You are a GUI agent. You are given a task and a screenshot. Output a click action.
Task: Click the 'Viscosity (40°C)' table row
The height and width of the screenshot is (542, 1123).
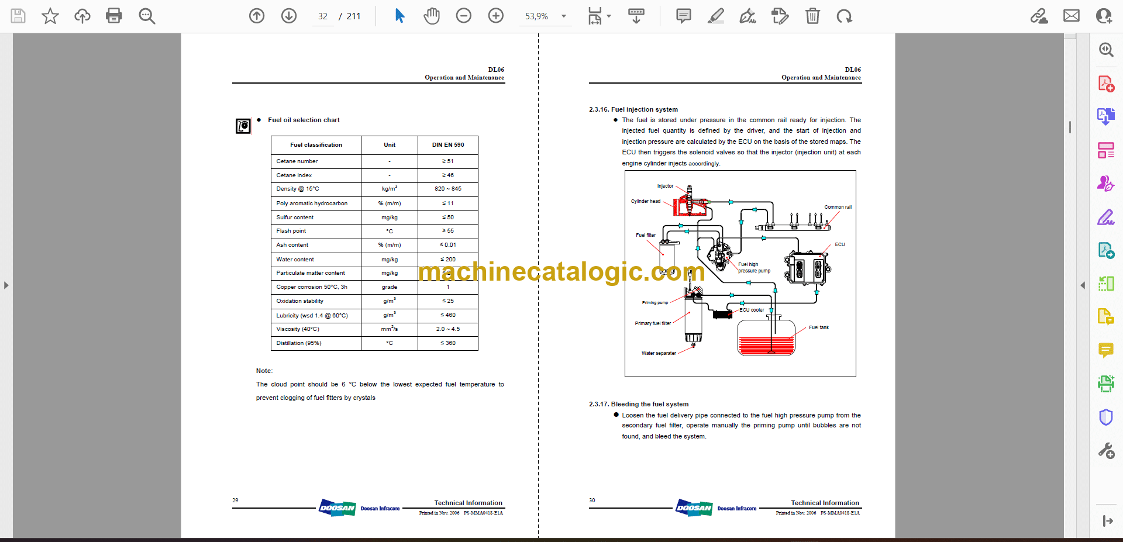point(374,329)
